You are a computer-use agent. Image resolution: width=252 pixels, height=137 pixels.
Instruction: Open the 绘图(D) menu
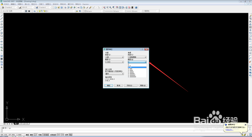48,4
